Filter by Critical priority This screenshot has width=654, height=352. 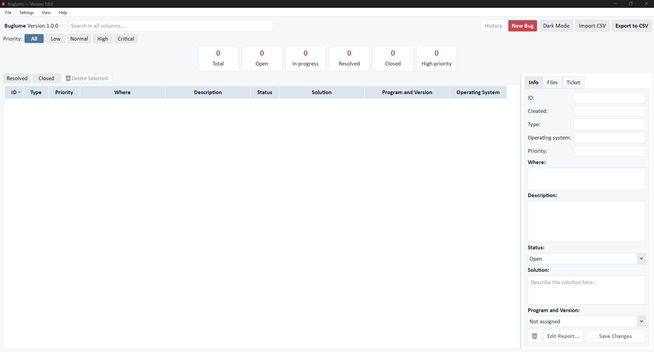click(126, 39)
